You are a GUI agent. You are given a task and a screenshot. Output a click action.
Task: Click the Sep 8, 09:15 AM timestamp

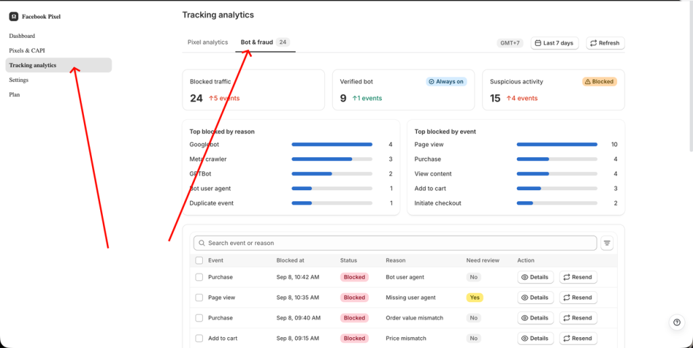(298, 339)
